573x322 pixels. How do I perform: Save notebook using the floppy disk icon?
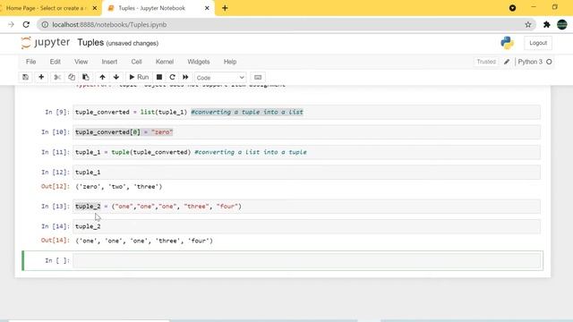coord(25,77)
